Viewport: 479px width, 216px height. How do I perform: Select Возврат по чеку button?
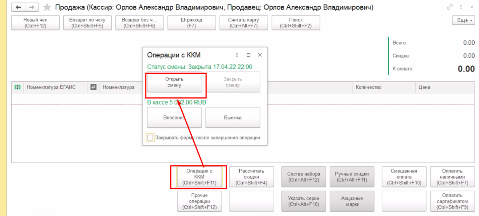click(x=87, y=23)
